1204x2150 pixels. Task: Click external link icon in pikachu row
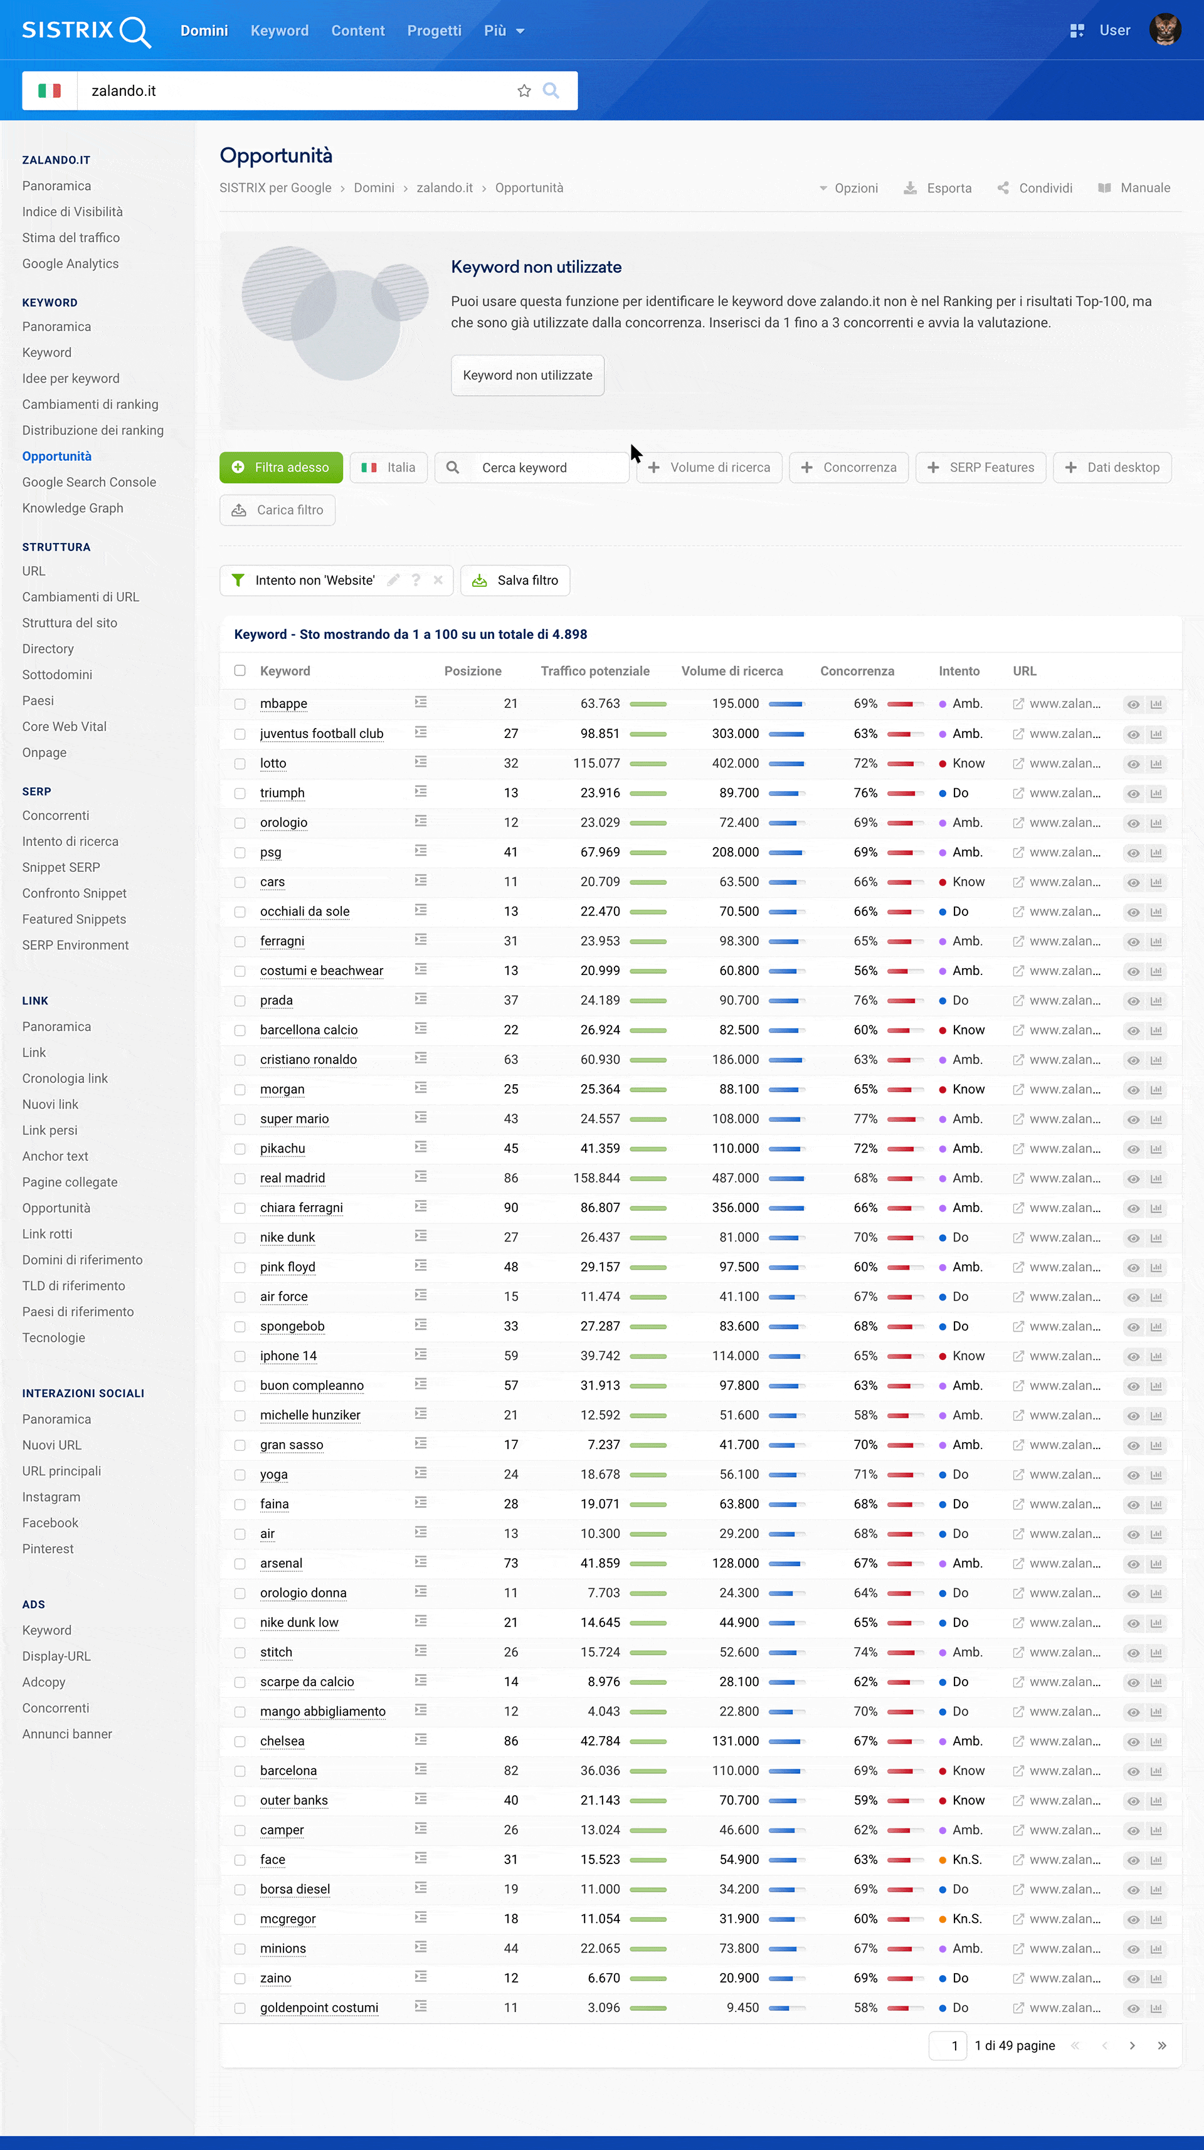tap(1018, 1149)
